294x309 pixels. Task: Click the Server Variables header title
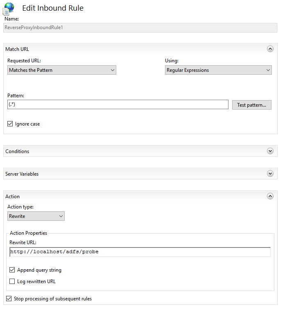(22, 174)
